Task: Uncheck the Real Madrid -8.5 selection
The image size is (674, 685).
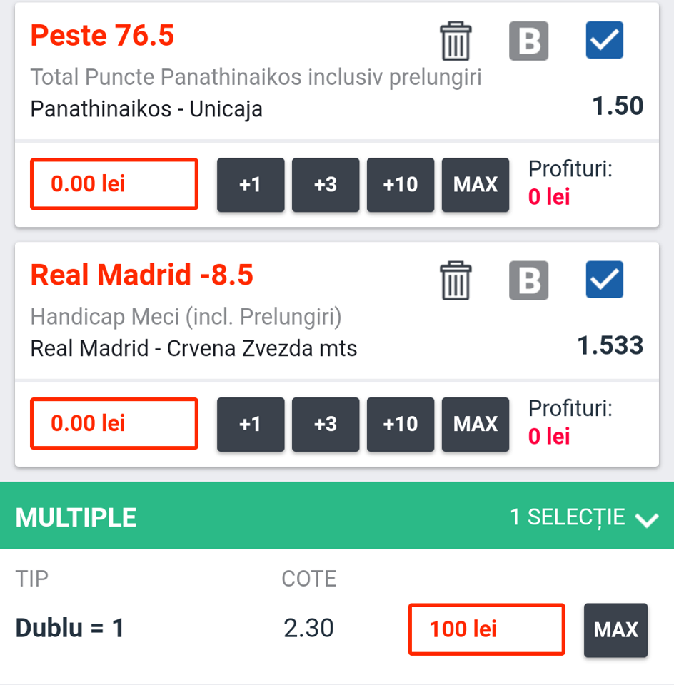Action: pyautogui.click(x=604, y=279)
